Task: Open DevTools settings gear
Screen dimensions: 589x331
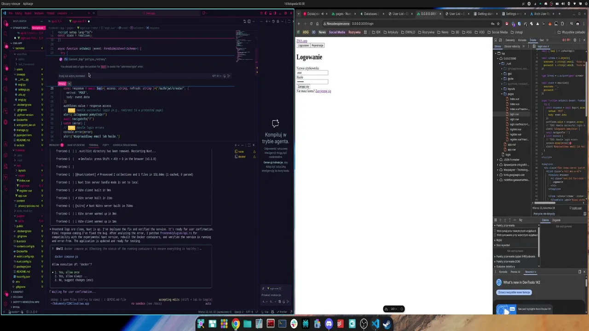Action: coord(575,40)
